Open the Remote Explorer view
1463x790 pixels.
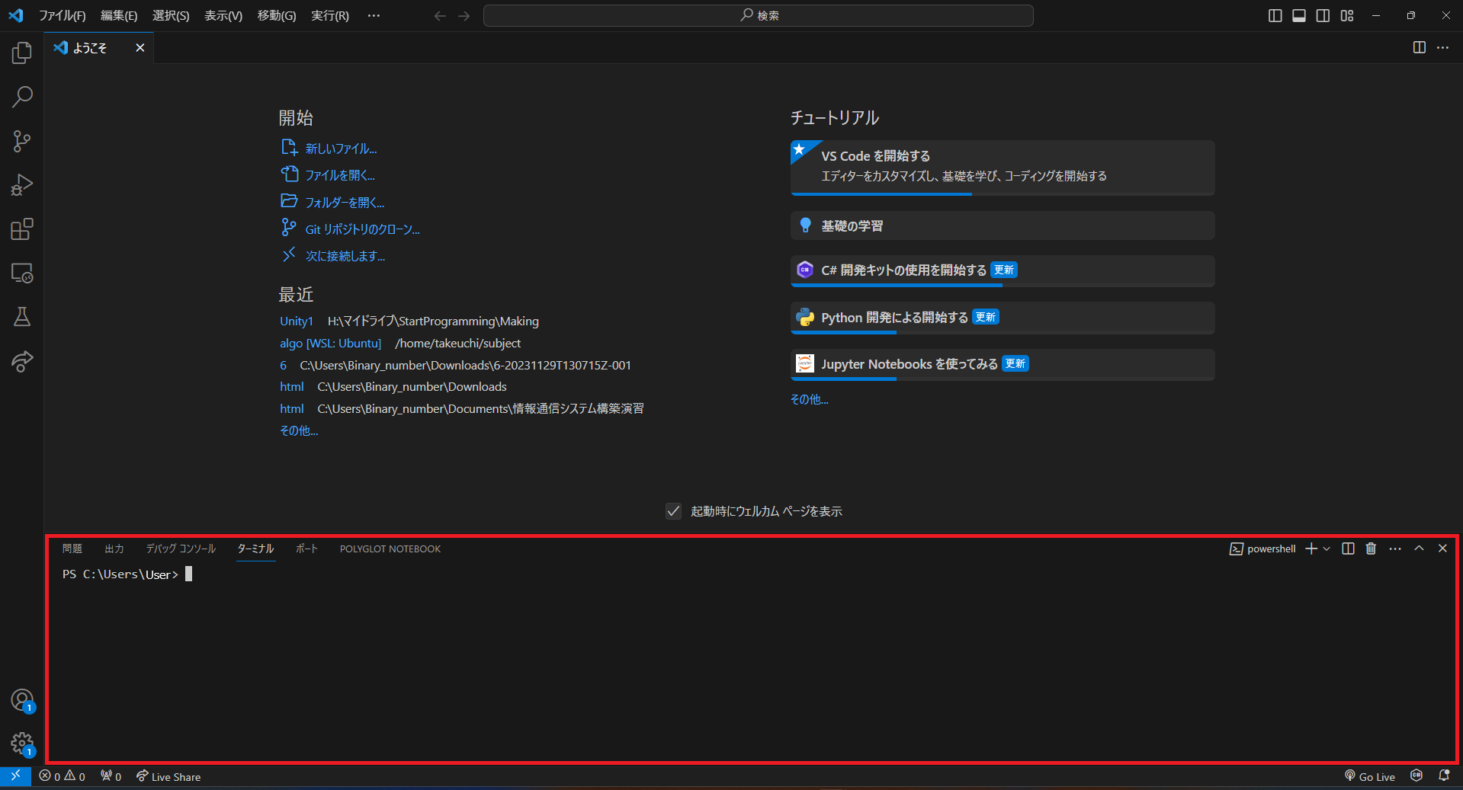(21, 273)
